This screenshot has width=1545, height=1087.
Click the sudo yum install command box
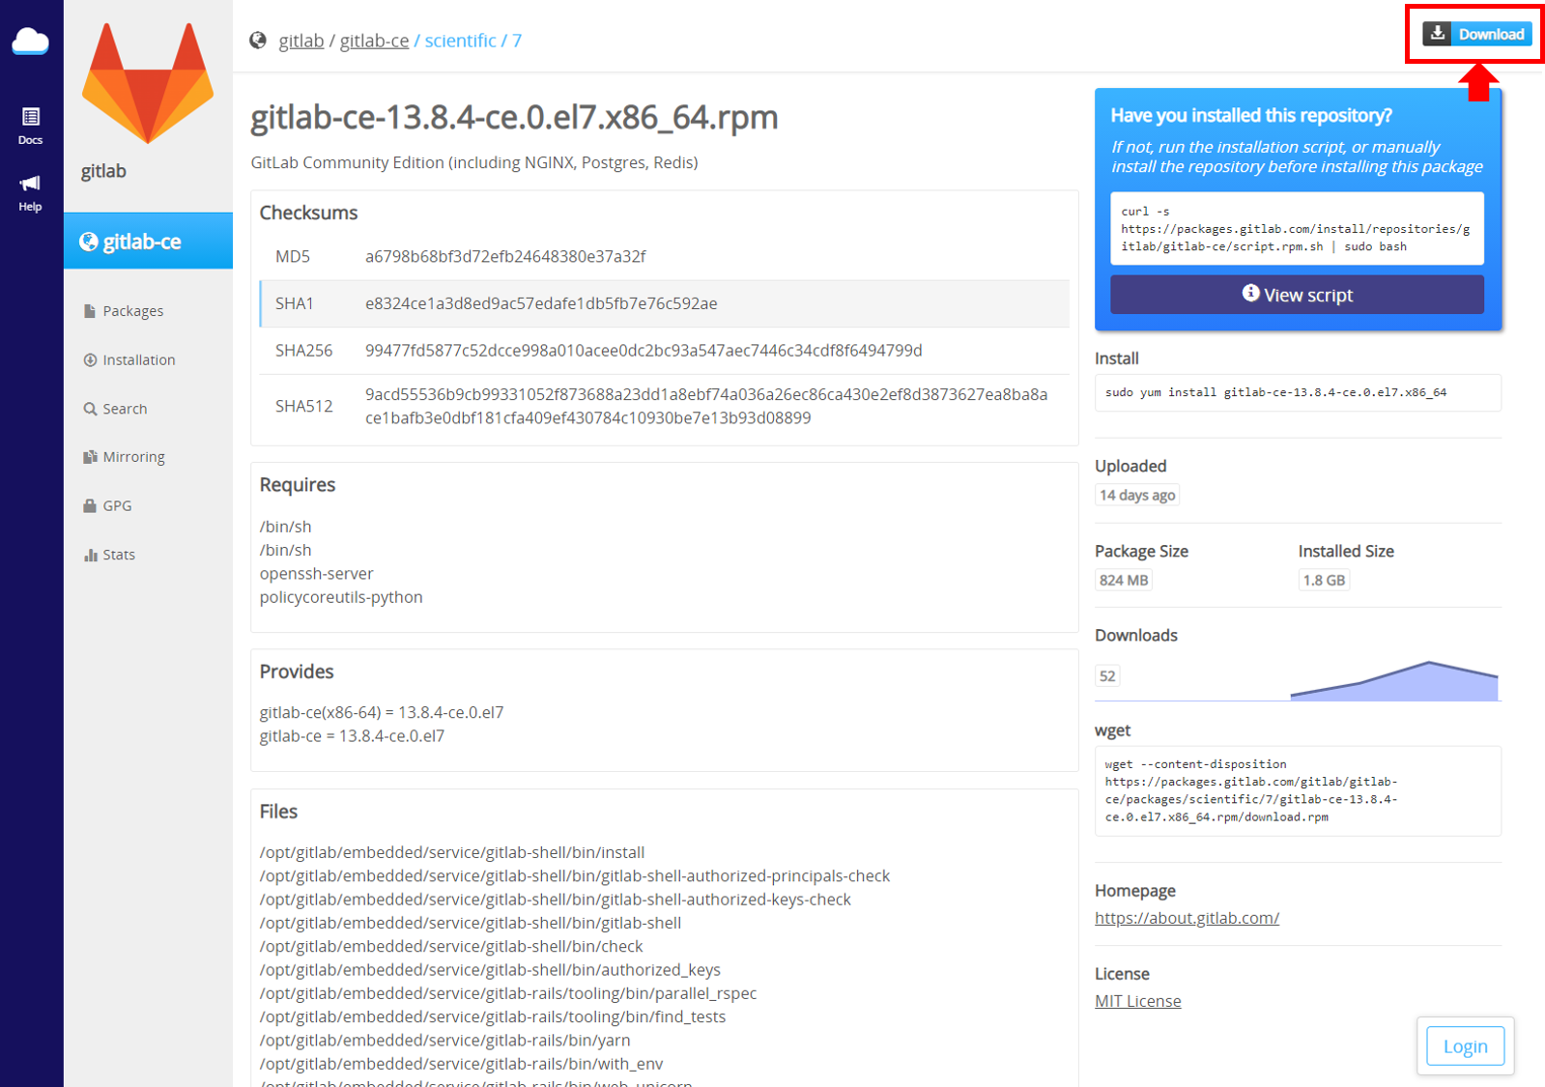pos(1298,392)
